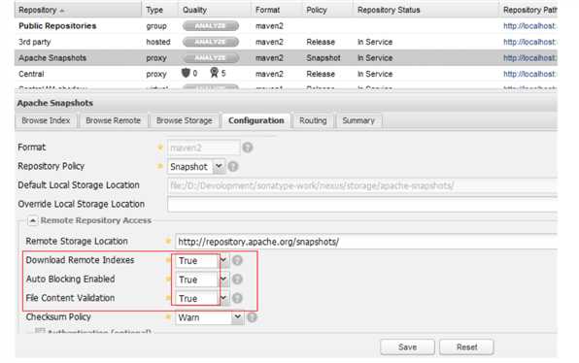The width and height of the screenshot is (579, 363).
Task: Open the Apache Snapshots repository path link
Action: coord(529,57)
